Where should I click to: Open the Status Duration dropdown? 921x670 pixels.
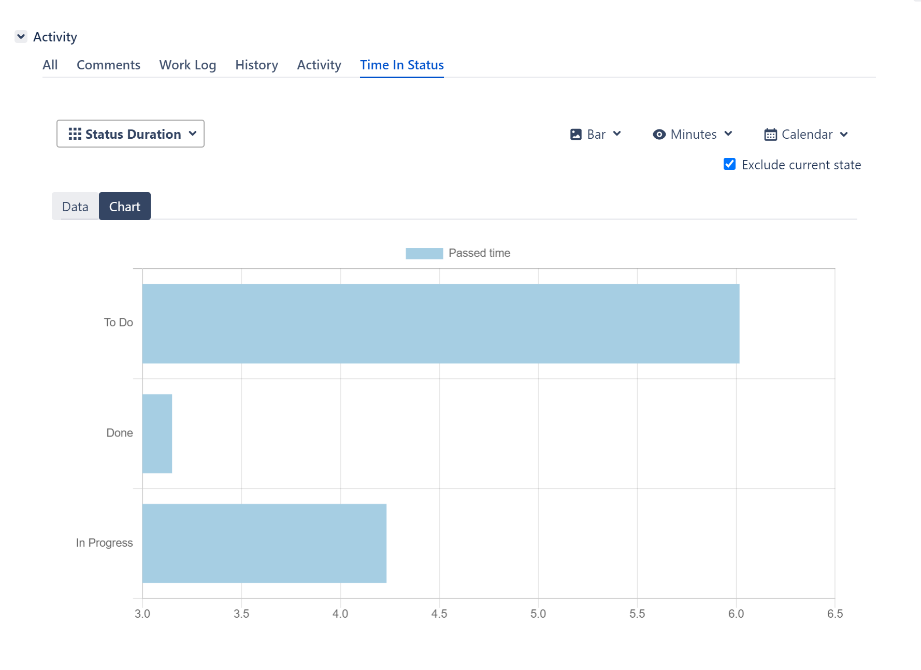tap(131, 134)
